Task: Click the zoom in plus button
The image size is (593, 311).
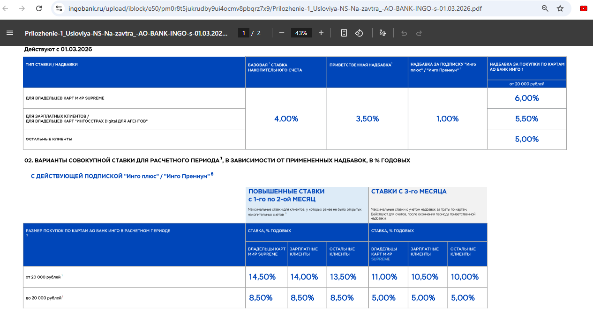Action: point(321,33)
